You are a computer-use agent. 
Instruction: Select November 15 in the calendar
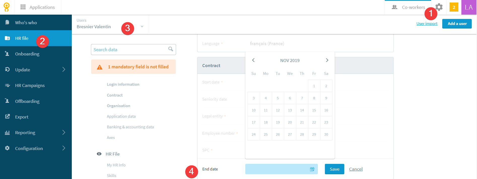pos(314,110)
